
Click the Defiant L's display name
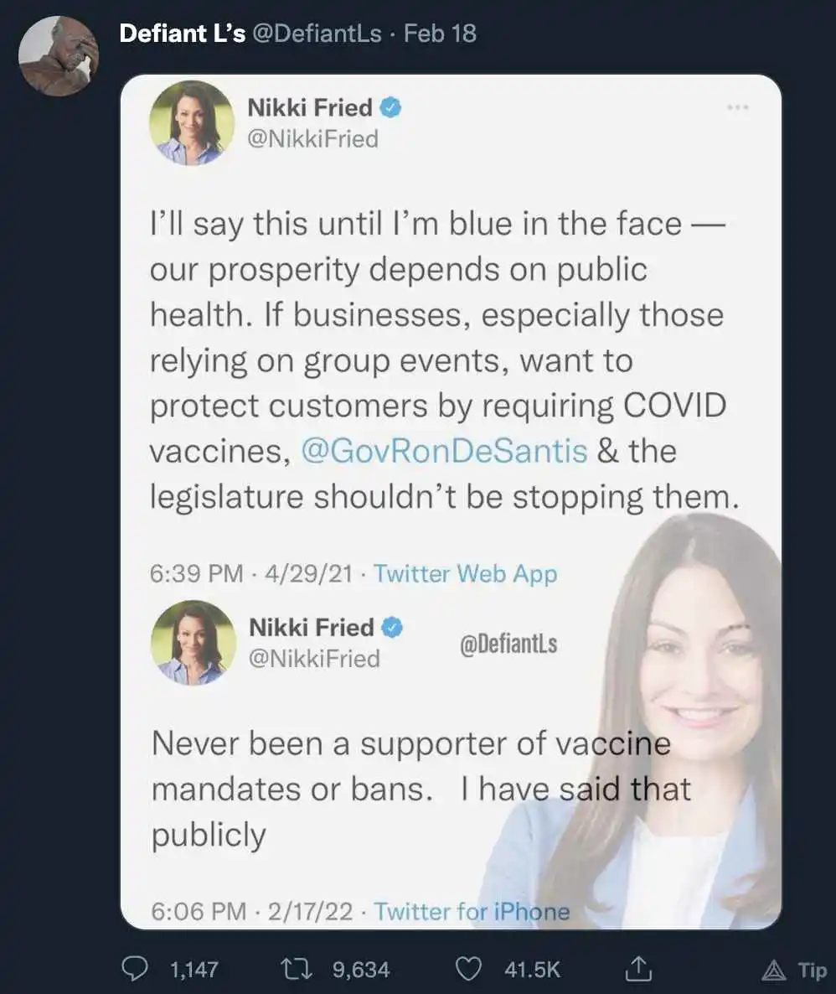[183, 34]
